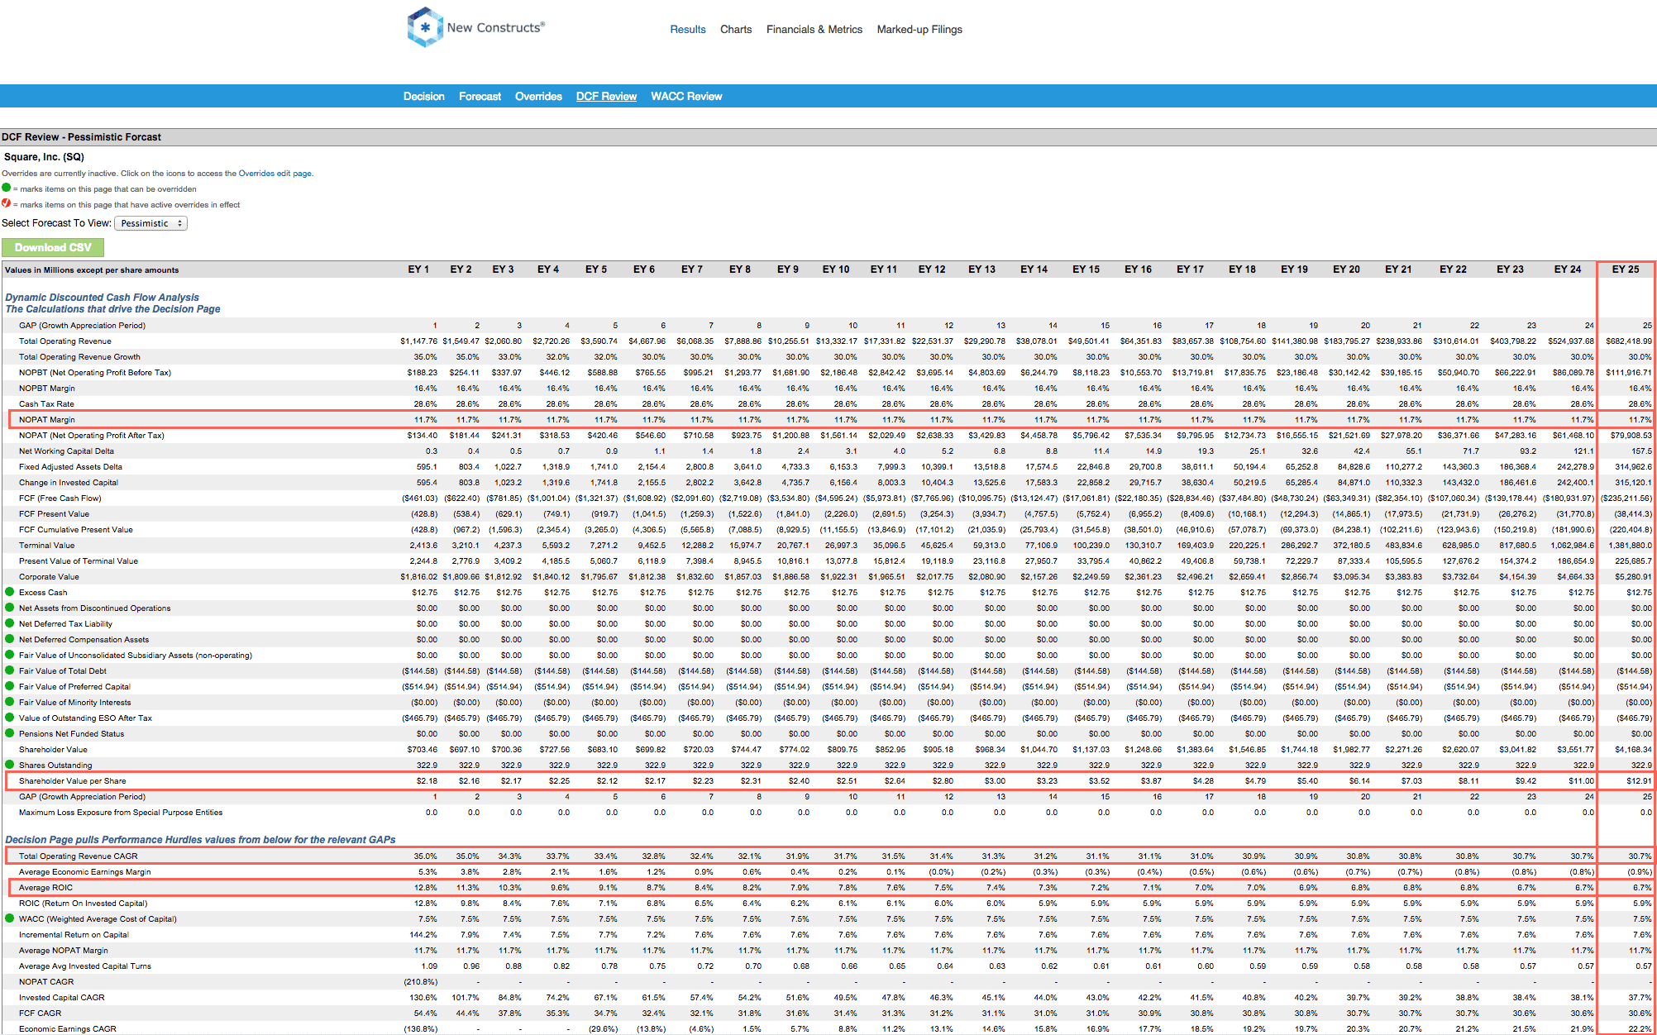Click the Decision Page Performance Hurdles heading
This screenshot has width=1657, height=1035.
pyautogui.click(x=200, y=840)
